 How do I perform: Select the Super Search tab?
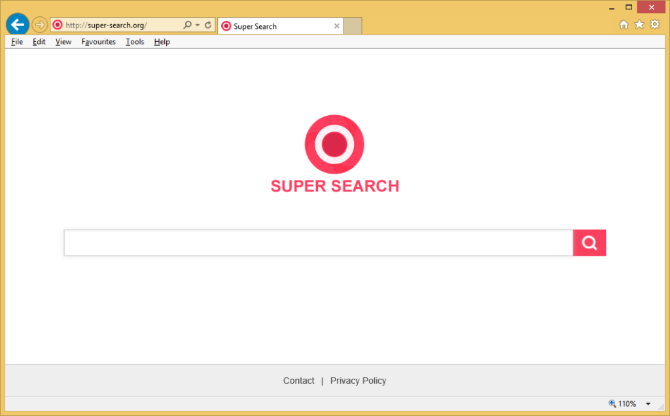pyautogui.click(x=275, y=26)
